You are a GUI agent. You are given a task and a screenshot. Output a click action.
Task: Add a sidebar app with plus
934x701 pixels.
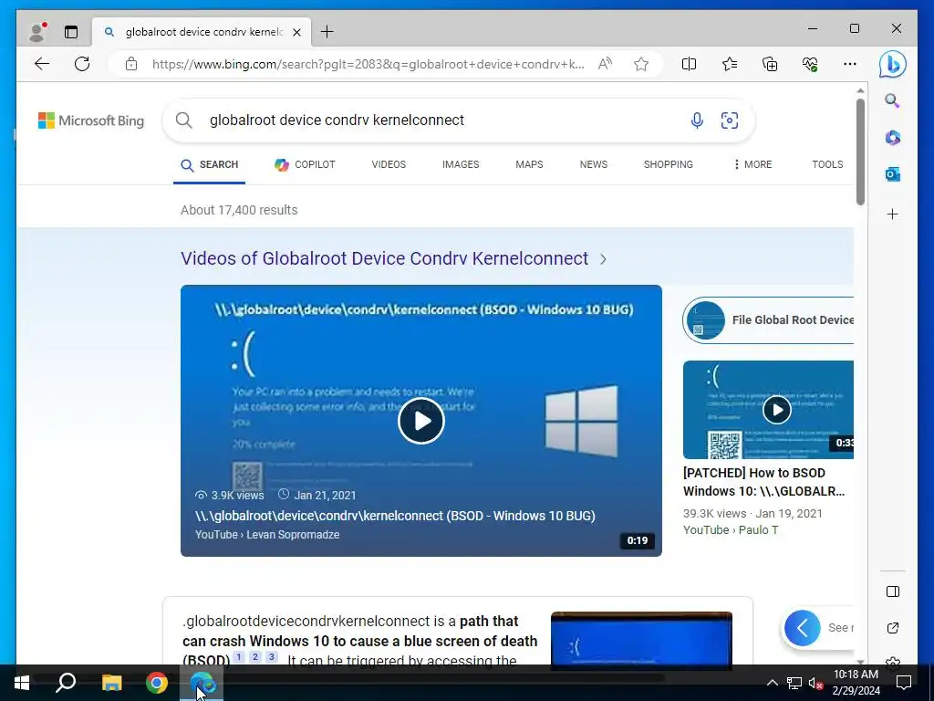point(892,214)
